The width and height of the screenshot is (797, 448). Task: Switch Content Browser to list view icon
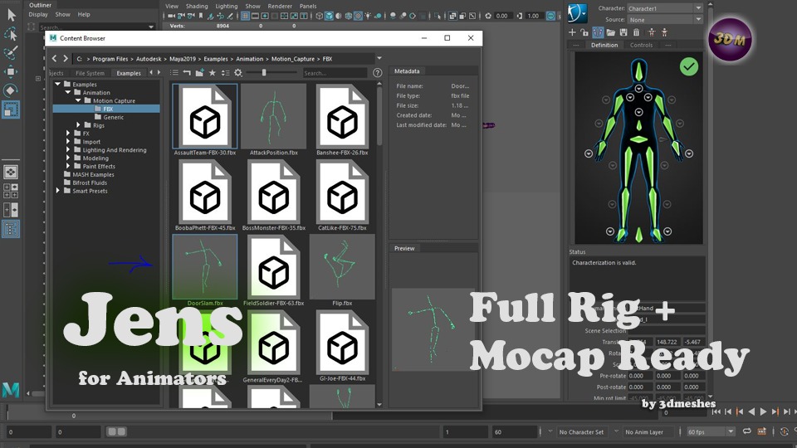(x=174, y=73)
